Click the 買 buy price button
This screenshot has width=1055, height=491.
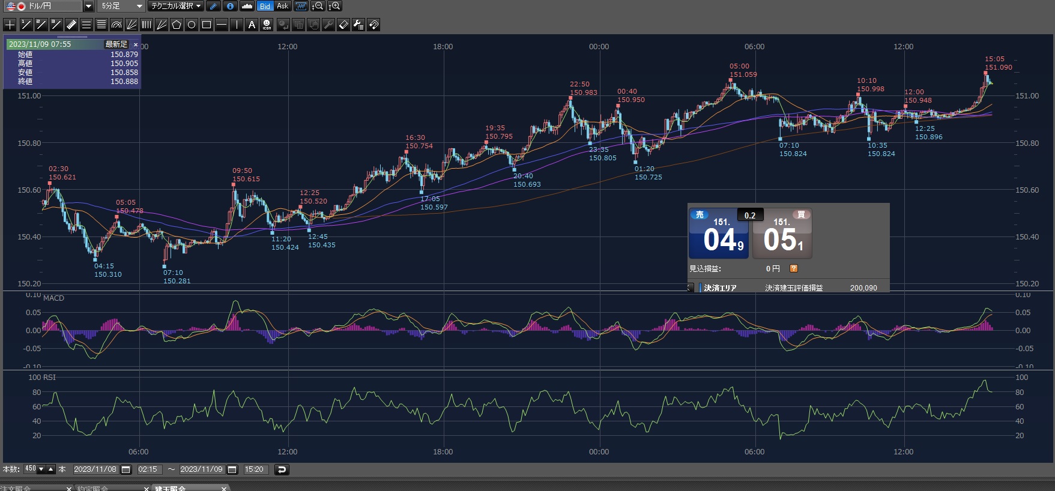pyautogui.click(x=782, y=235)
